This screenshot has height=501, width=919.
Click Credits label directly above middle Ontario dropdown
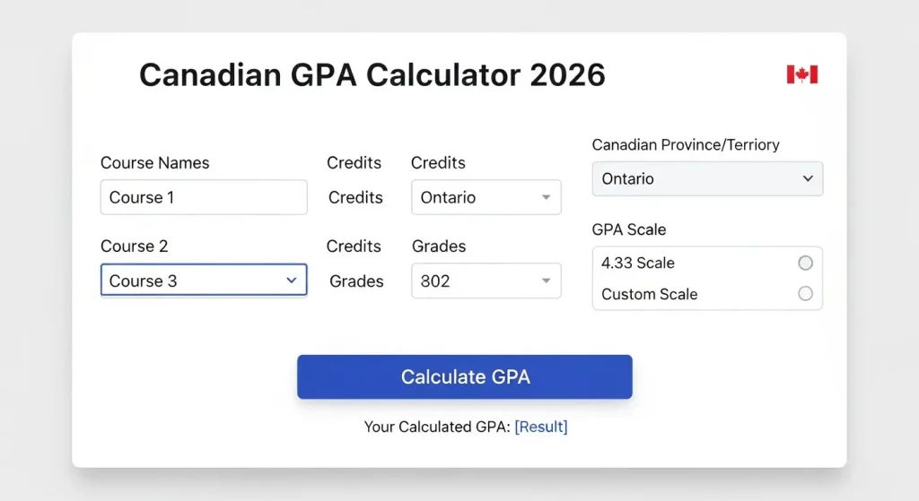(438, 163)
